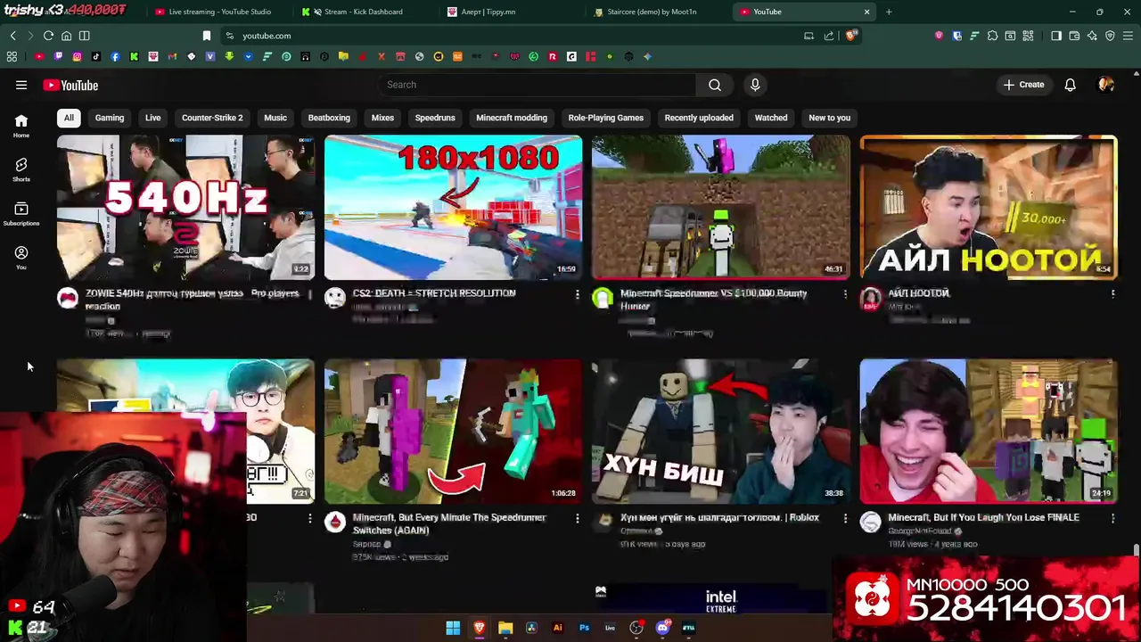Open the YouTube bookmark in bookmarks bar
The width and height of the screenshot is (1141, 642).
39,56
